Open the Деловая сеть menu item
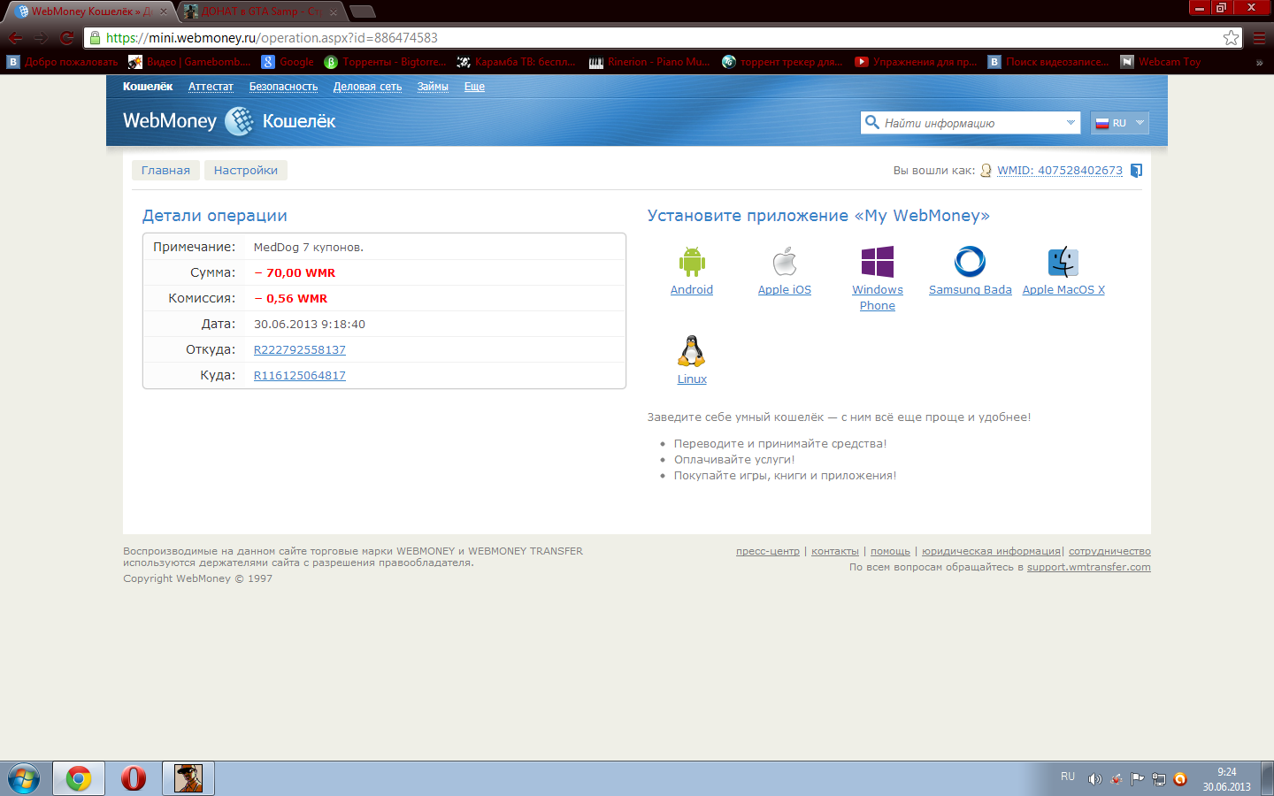The image size is (1274, 796). click(367, 87)
